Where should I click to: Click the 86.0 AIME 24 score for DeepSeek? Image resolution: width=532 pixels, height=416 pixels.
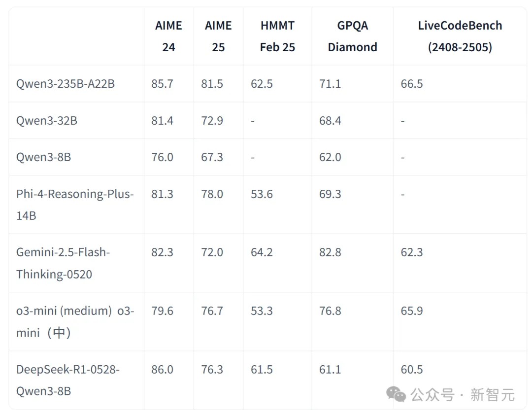(162, 370)
